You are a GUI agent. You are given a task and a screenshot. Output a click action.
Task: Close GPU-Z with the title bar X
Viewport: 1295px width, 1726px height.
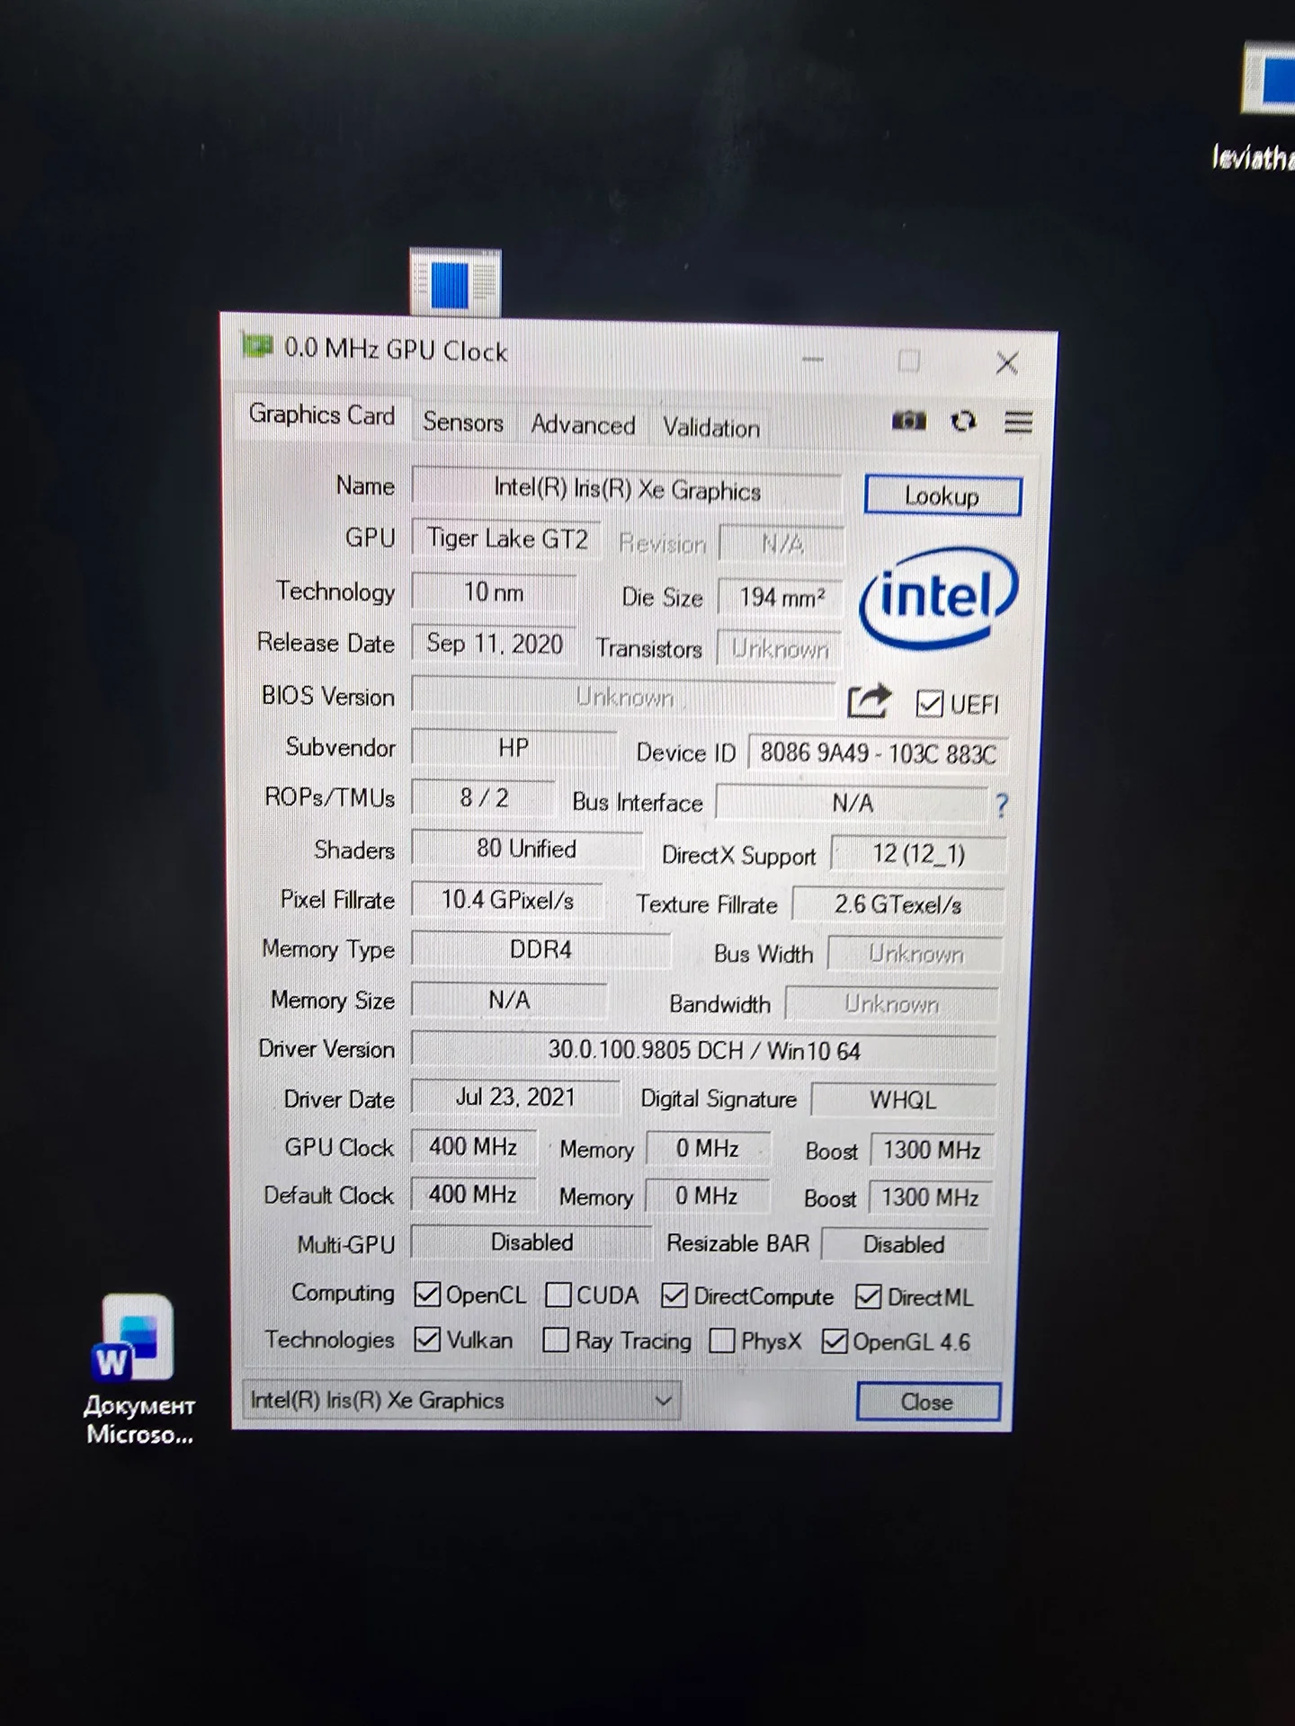1007,363
